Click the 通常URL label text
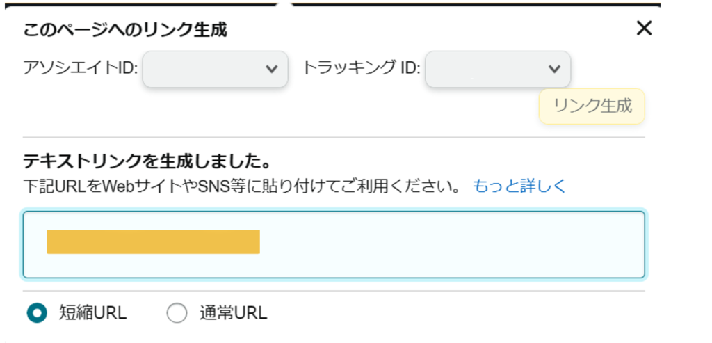The height and width of the screenshot is (343, 712). (234, 313)
